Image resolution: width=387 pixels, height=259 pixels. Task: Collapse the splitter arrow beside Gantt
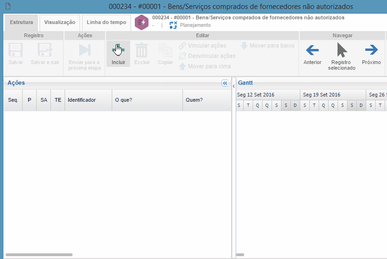coord(234,86)
